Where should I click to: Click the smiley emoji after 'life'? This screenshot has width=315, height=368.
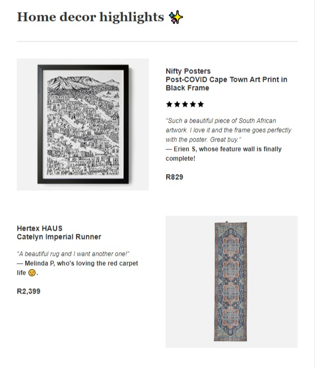32,273
